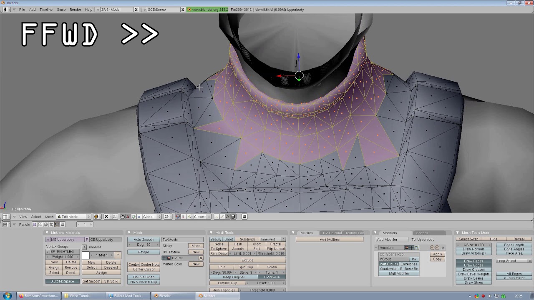534x300 pixels.
Task: Open the Global orientation dropdown
Action: (152, 217)
